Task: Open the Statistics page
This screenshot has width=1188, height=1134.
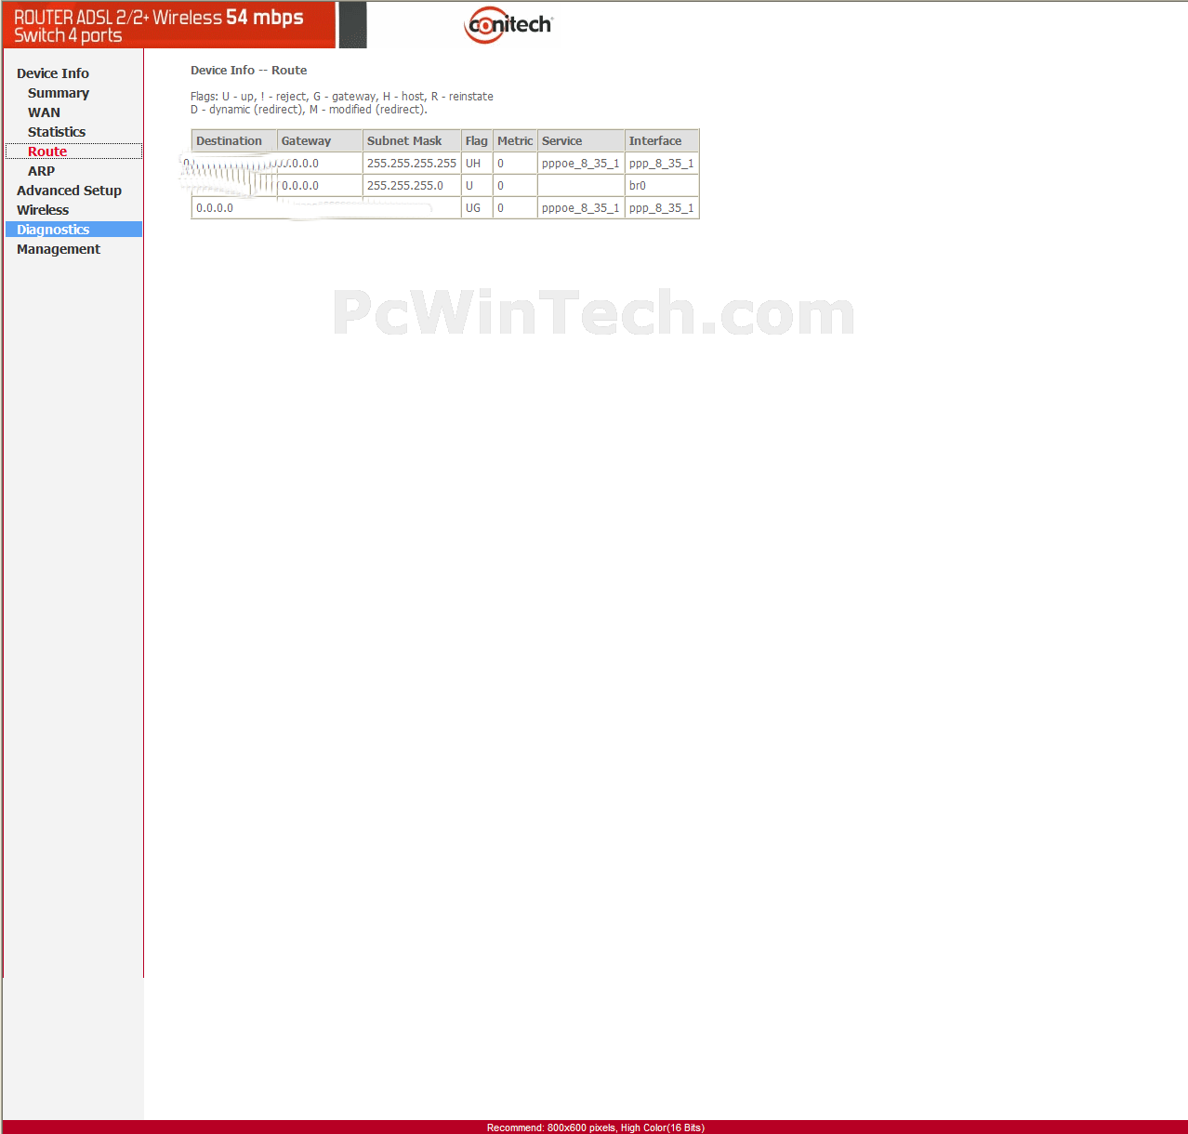Action: pos(57,132)
